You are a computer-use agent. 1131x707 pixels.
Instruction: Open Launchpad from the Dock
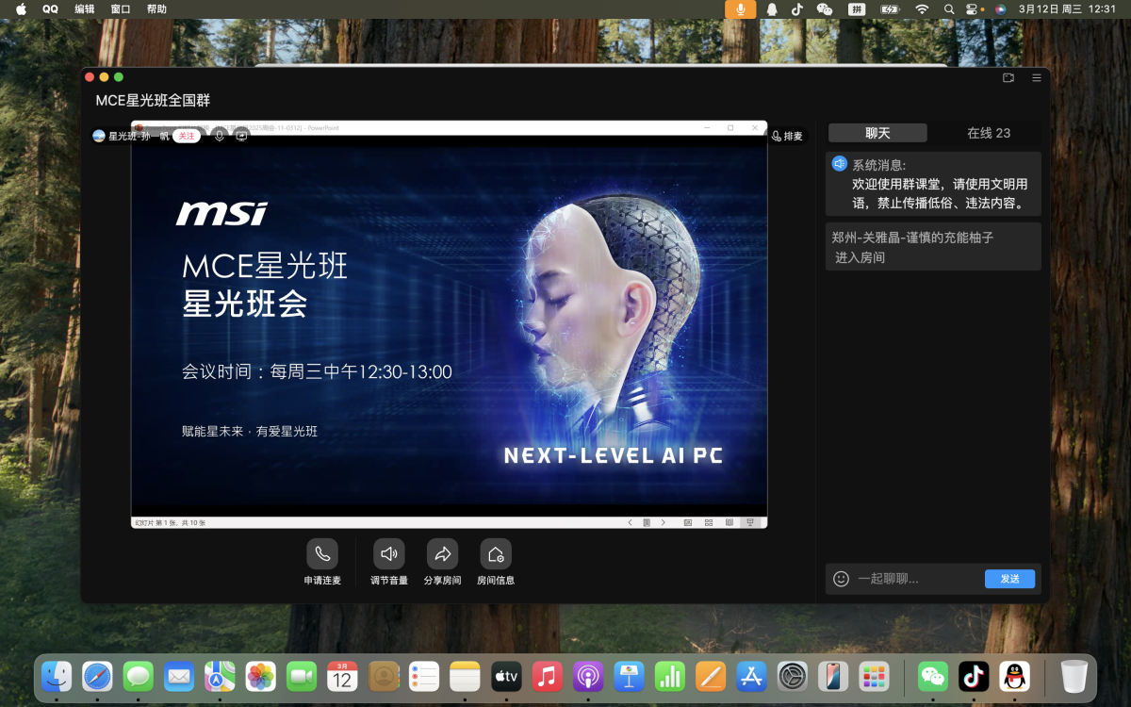point(874,676)
